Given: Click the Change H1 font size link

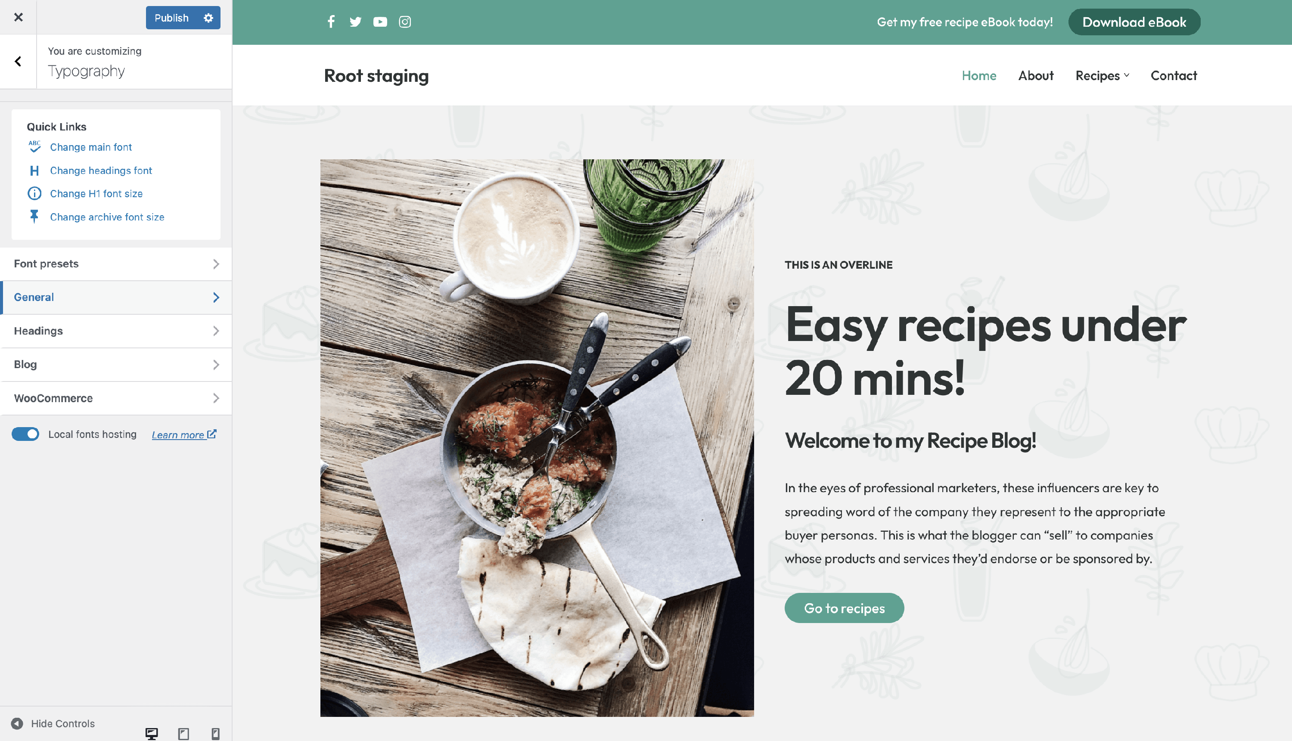Looking at the screenshot, I should point(96,193).
